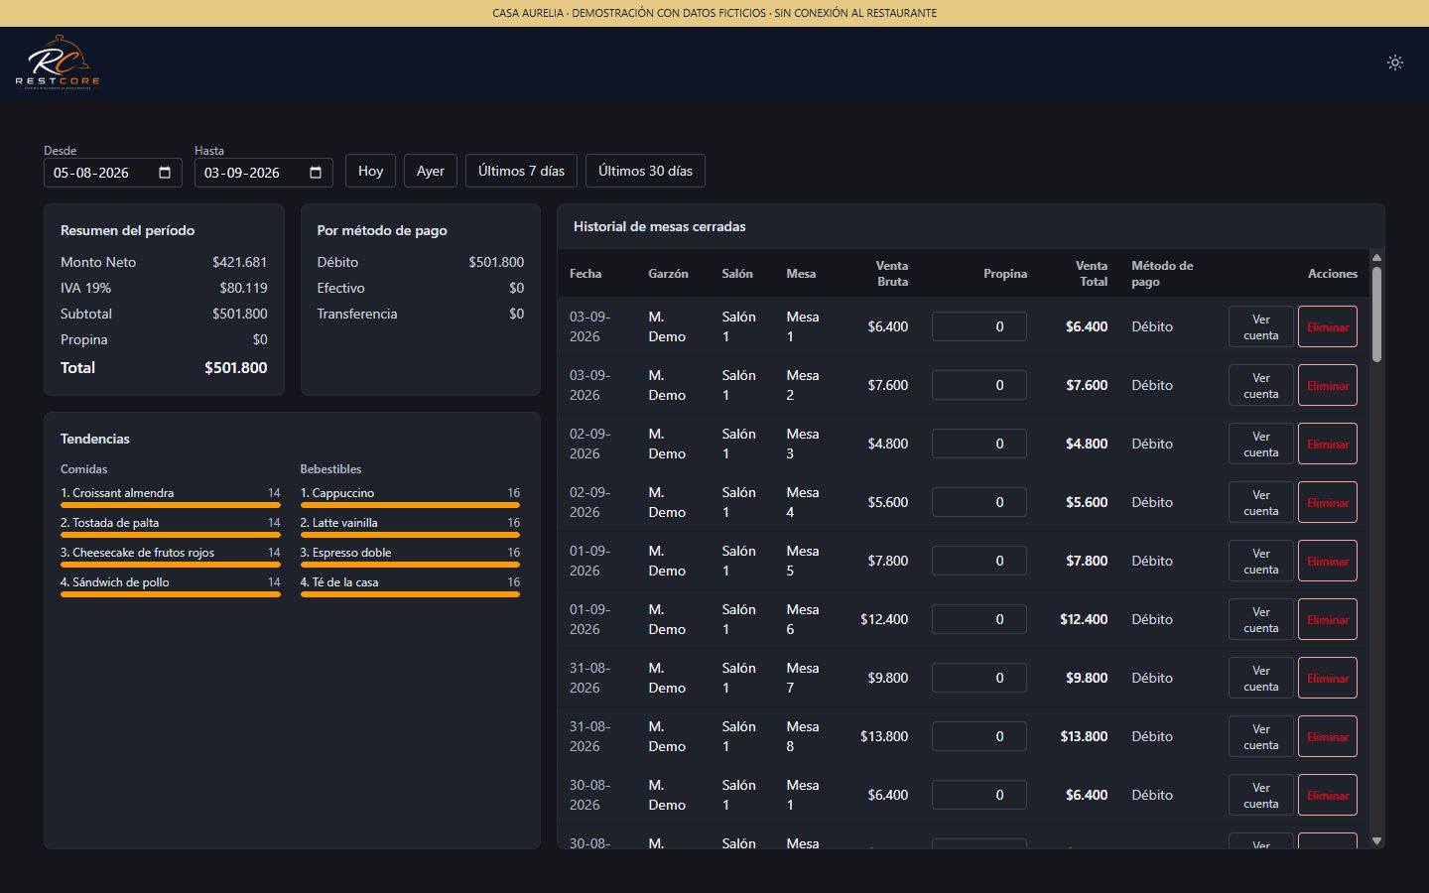Image resolution: width=1429 pixels, height=893 pixels.
Task: Click the Desde date field
Action: tap(113, 173)
